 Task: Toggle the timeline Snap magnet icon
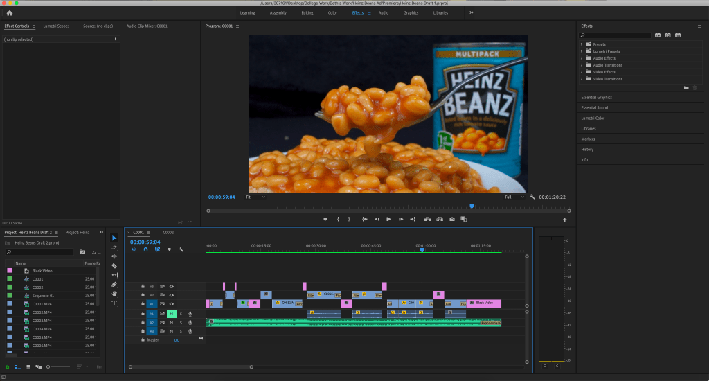[145, 249]
